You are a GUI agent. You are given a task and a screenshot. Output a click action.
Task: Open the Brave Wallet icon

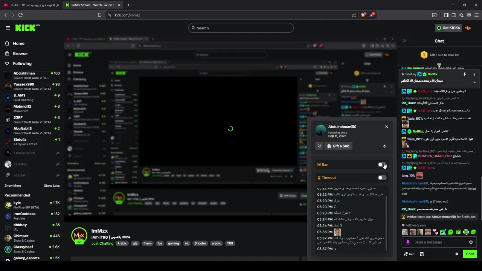pos(454,15)
